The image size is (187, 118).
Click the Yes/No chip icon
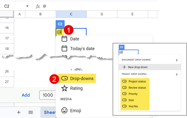click(124, 106)
